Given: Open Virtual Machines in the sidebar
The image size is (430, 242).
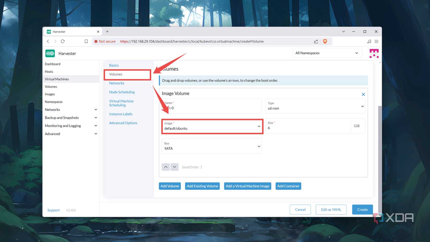Looking at the screenshot, I should (x=71, y=79).
